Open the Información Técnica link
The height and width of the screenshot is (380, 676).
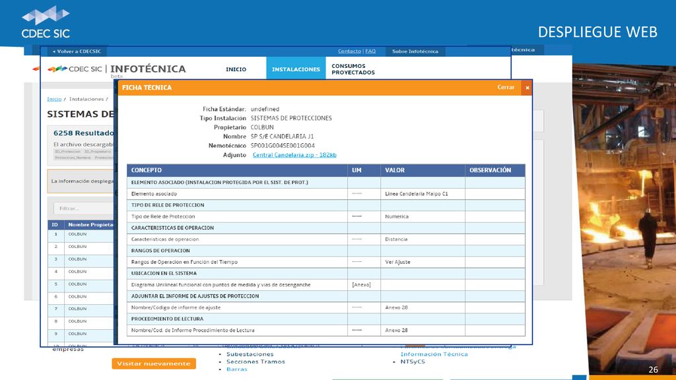pos(434,354)
